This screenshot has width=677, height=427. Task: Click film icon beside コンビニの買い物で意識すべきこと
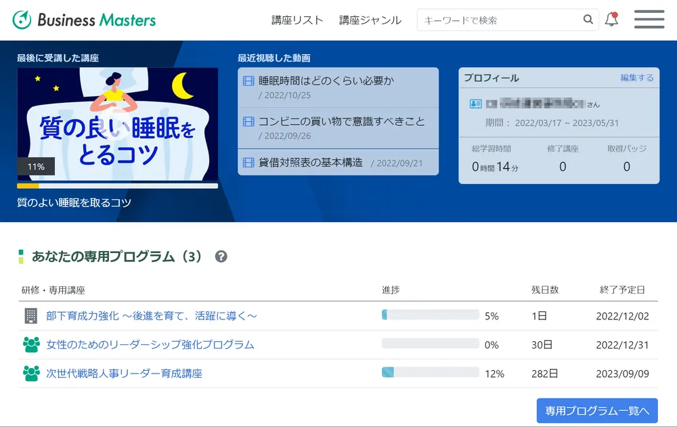tap(248, 122)
